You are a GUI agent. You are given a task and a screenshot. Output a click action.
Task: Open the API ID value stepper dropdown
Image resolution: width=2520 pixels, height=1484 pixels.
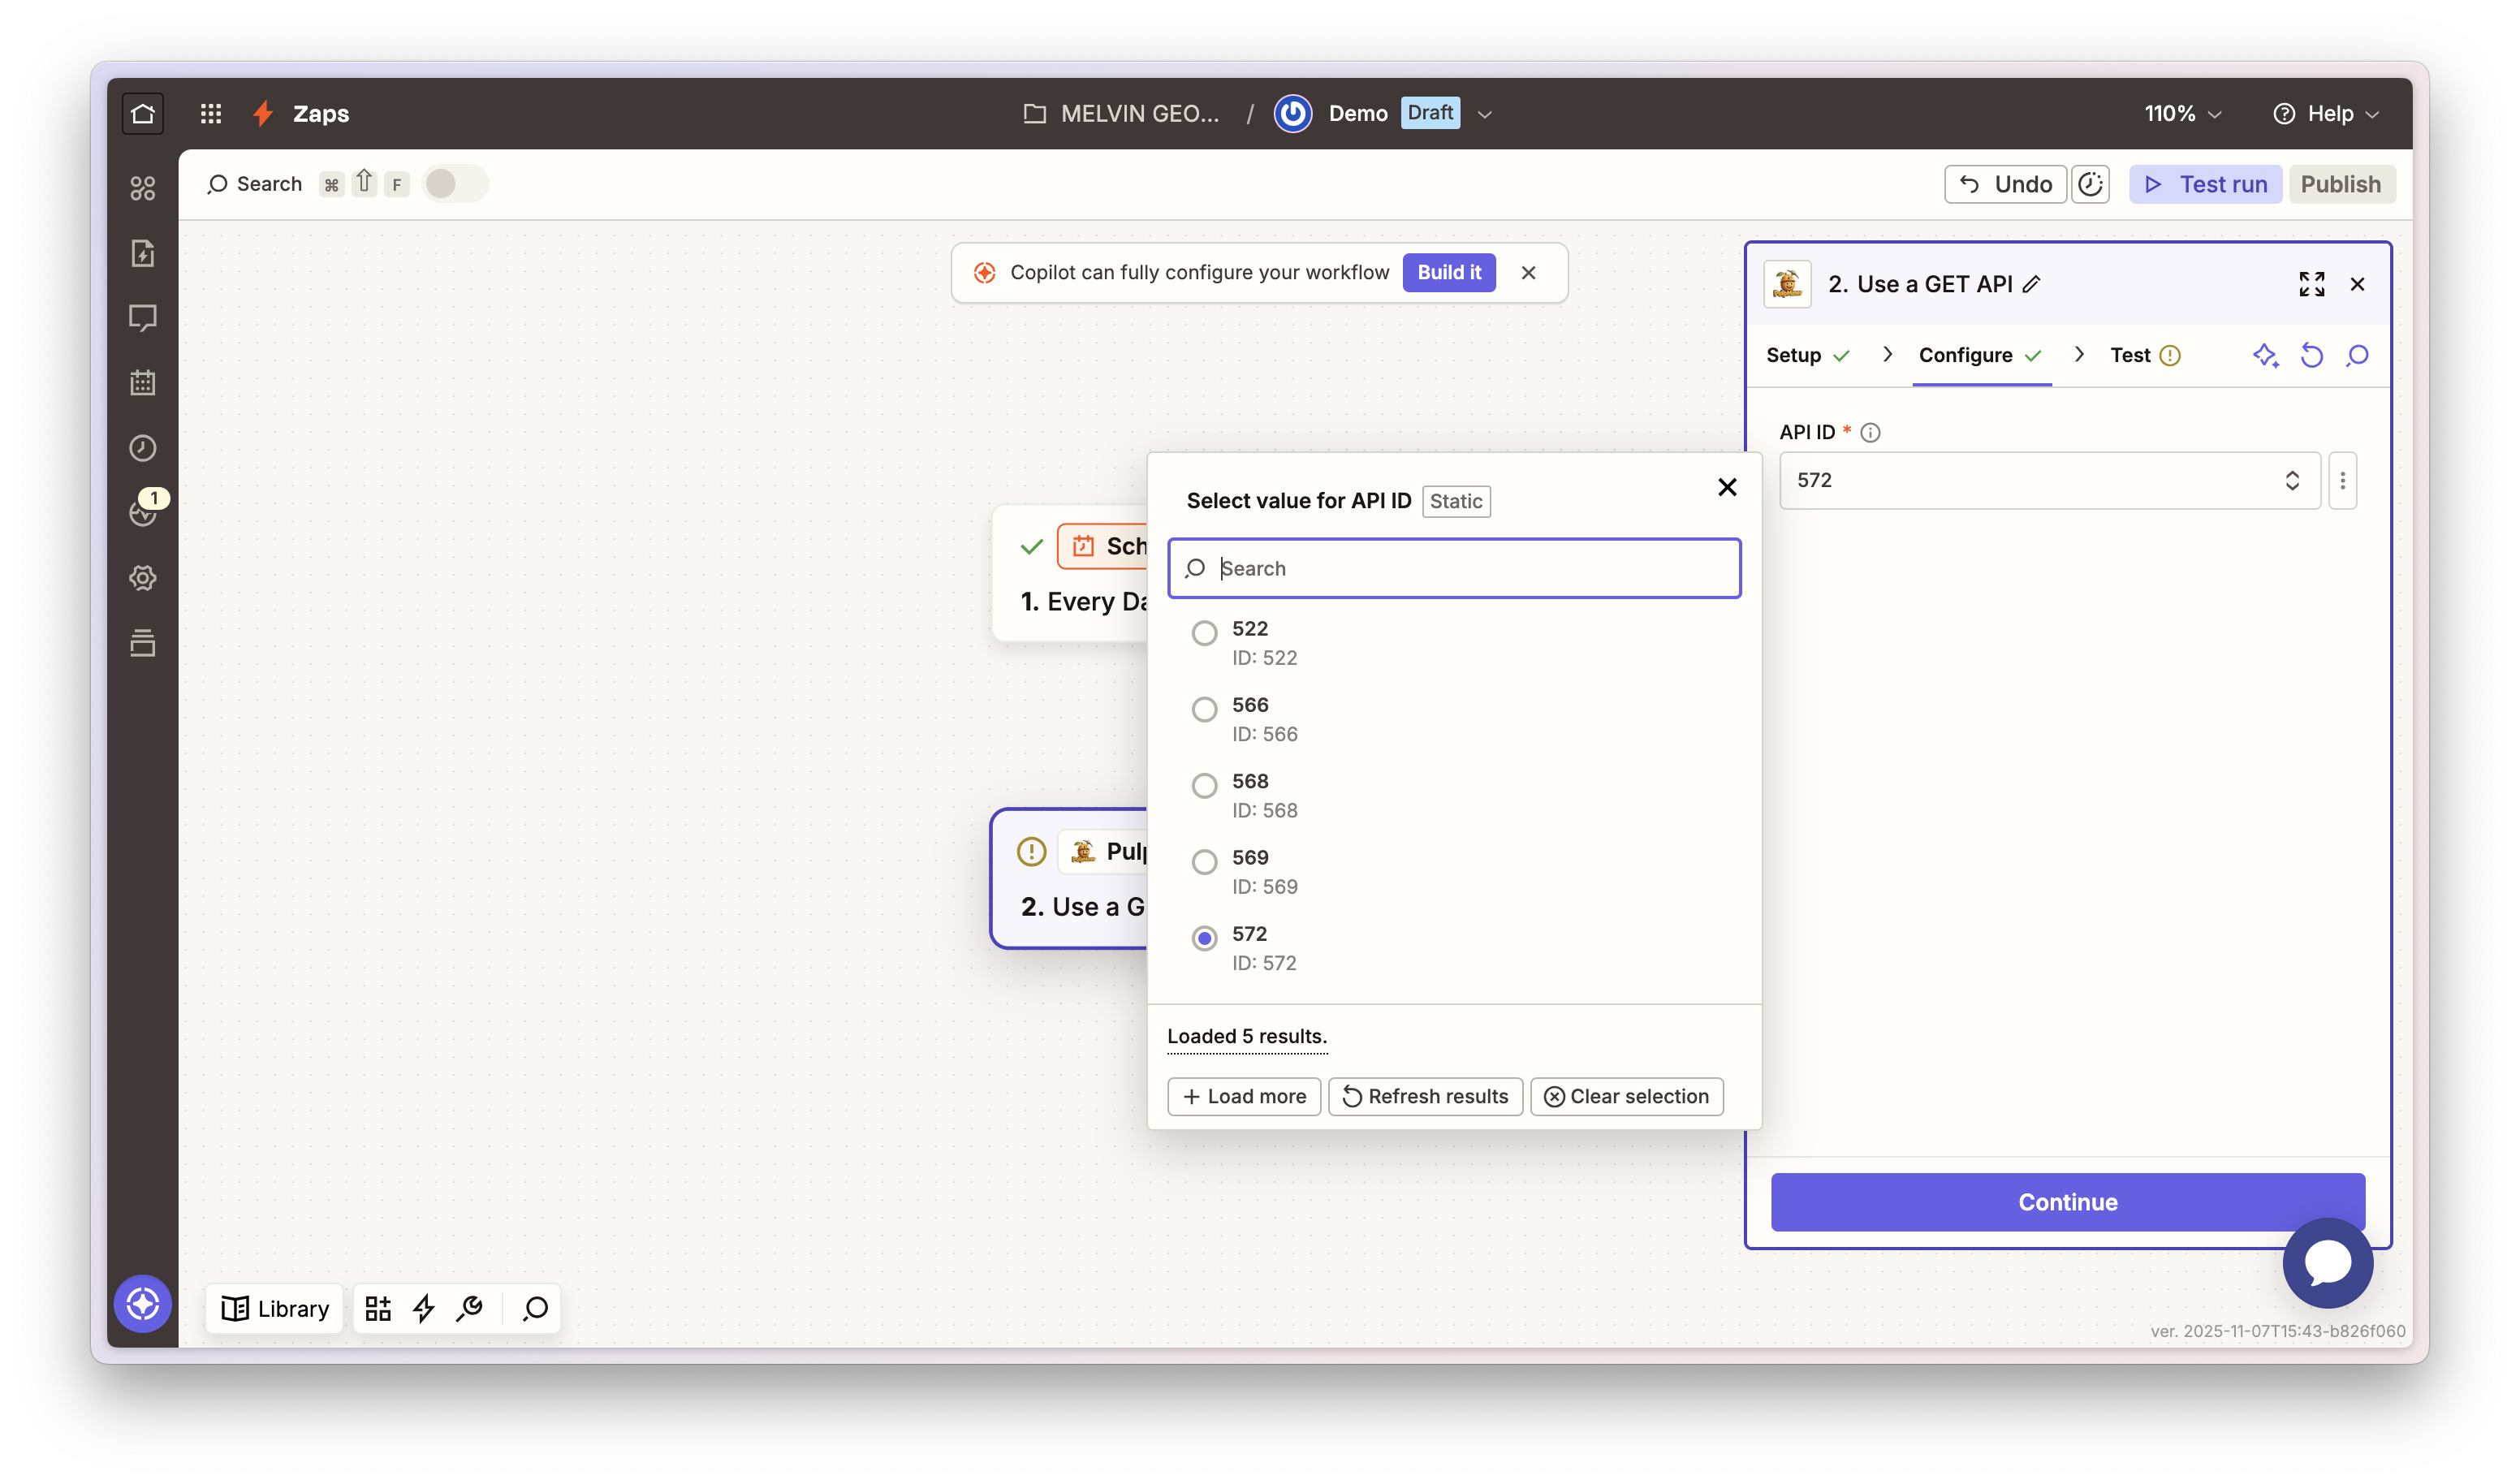point(2293,480)
